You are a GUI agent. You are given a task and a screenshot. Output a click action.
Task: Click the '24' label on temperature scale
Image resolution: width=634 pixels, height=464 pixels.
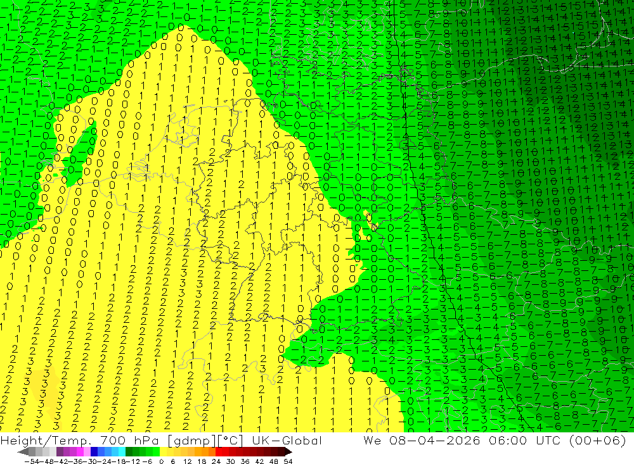[x=216, y=461]
